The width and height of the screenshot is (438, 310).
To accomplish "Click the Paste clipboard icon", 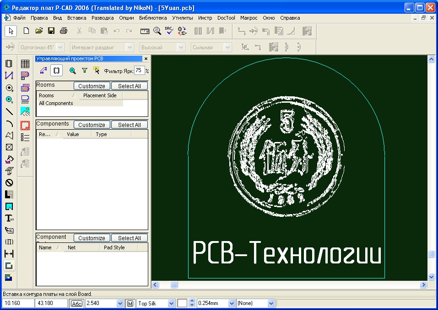I will click(104, 31).
